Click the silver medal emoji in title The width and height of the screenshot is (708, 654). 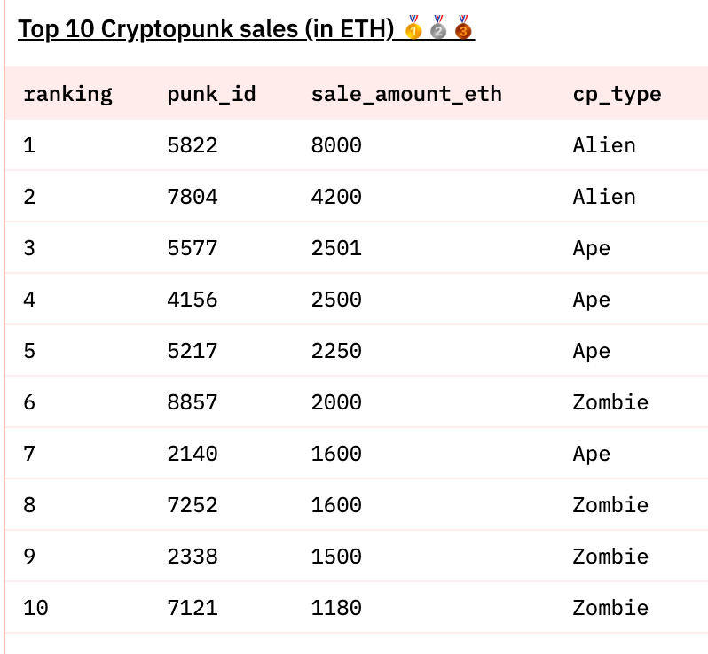click(x=437, y=29)
